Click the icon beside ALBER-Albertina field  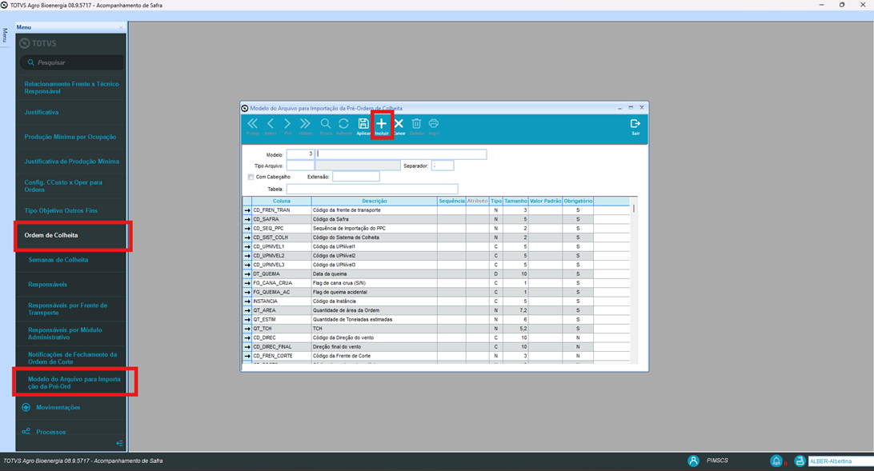[800, 461]
